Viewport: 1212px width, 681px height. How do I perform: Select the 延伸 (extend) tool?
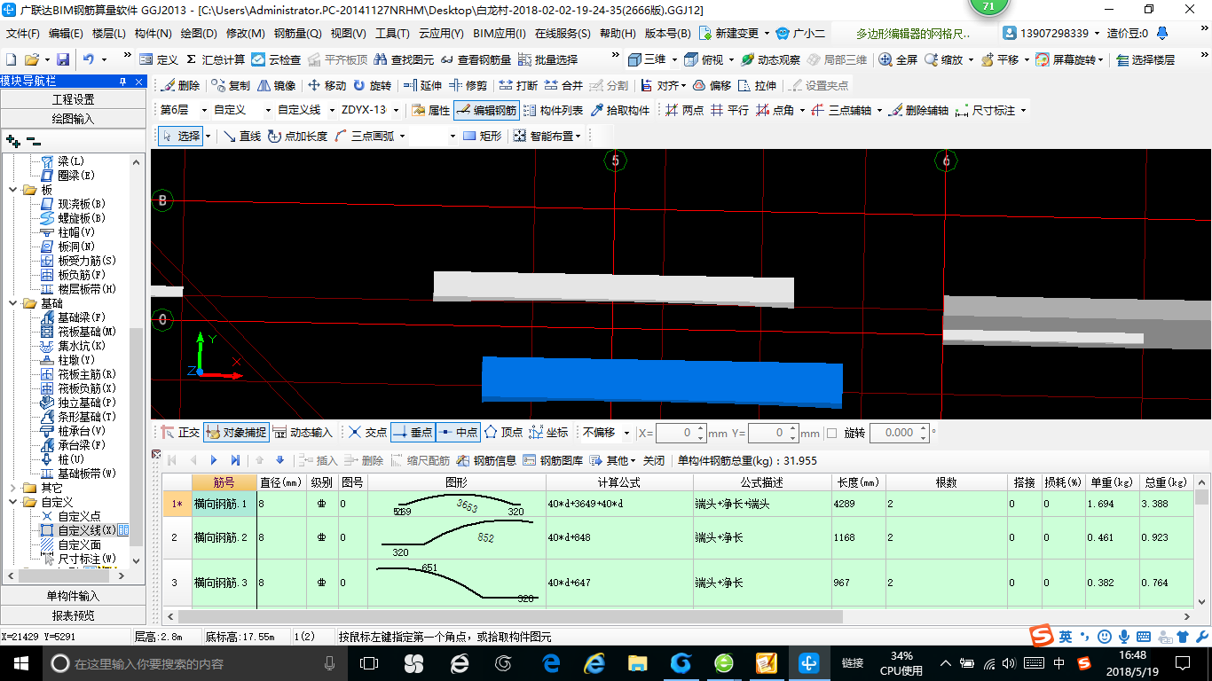[422, 86]
